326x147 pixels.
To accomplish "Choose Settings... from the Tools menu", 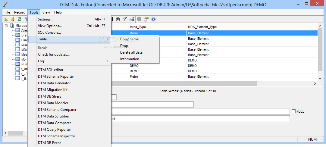I will pos(69,19).
